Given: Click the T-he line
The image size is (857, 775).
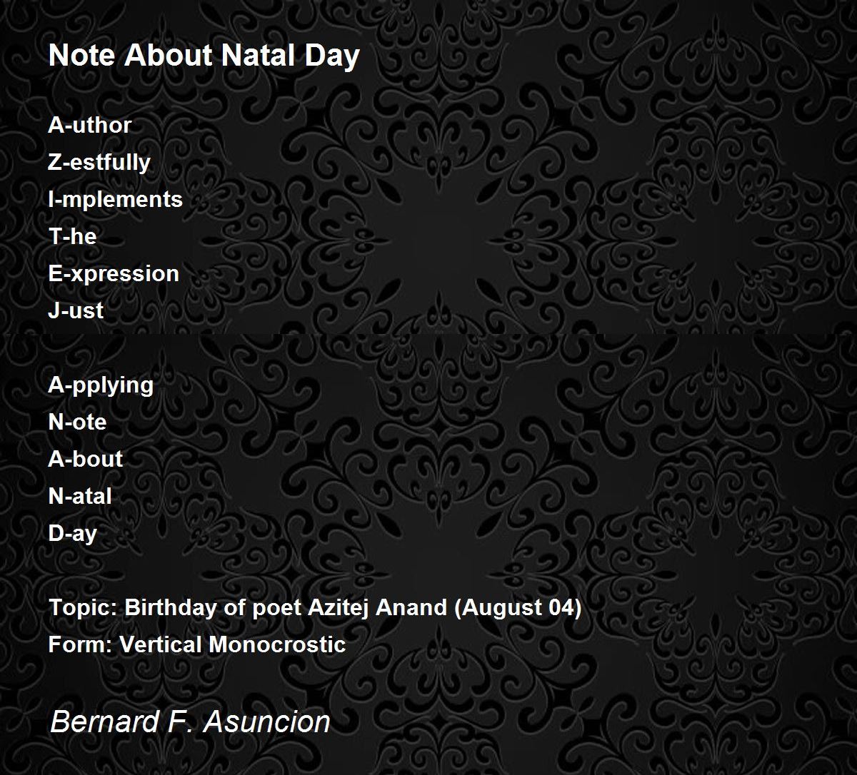Looking at the screenshot, I should click(72, 236).
